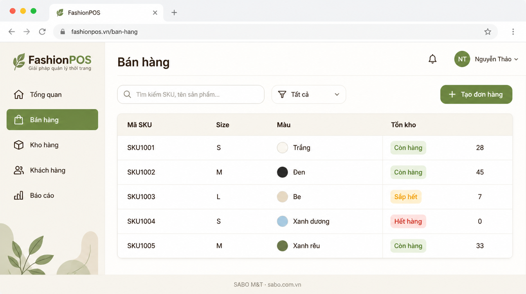The height and width of the screenshot is (294, 526).
Task: Click the leaf favicon on the FashionPOS tab
Action: (x=60, y=13)
